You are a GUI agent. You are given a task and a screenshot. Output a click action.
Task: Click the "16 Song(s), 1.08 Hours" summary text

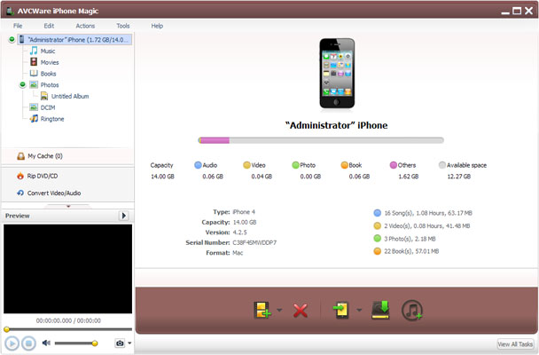[x=428, y=213]
